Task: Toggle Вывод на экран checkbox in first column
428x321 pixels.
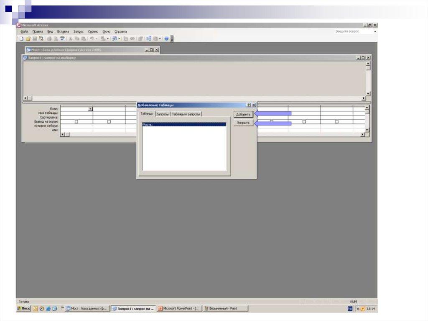Action: pyautogui.click(x=76, y=122)
